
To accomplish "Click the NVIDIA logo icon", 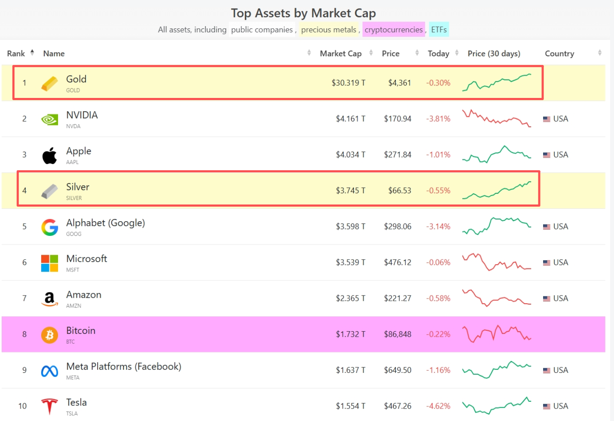I will (49, 119).
